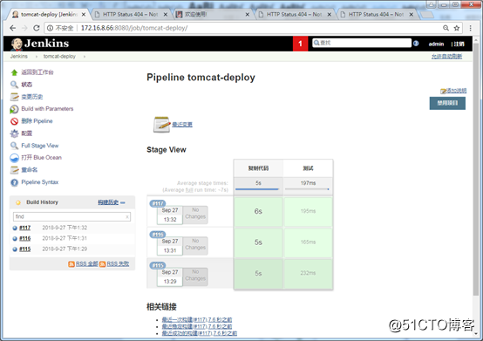Click Full Stage View magnifier icon
Screen dimensions: 483x341
[x=14, y=146]
